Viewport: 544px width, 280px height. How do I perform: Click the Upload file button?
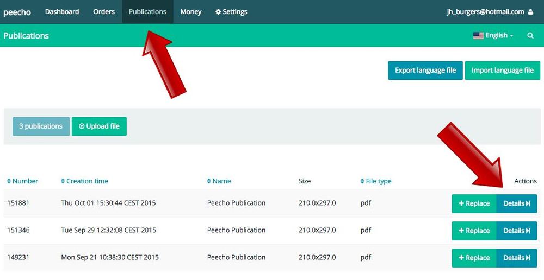click(99, 126)
